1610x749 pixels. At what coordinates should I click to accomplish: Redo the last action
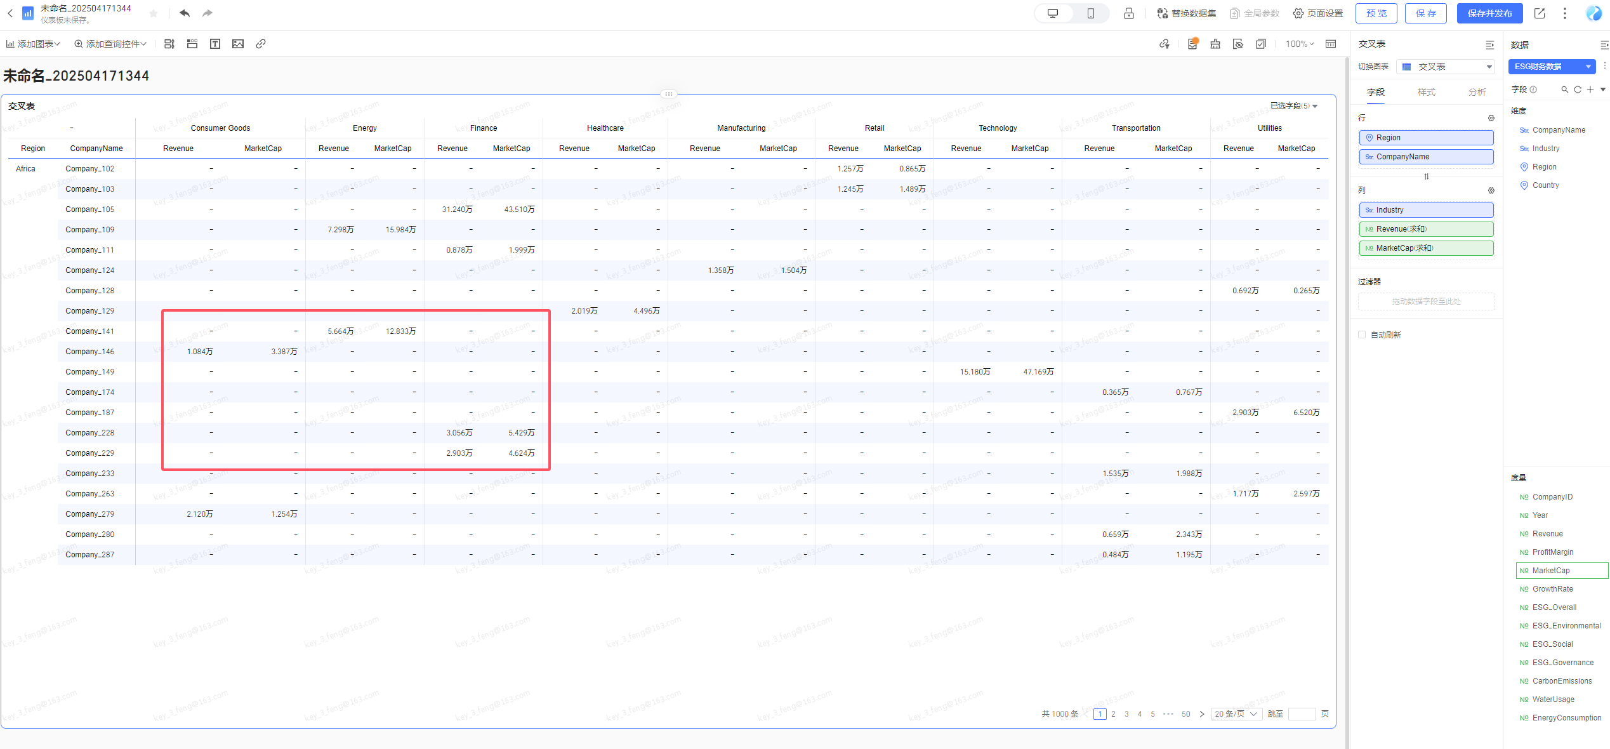(x=208, y=13)
